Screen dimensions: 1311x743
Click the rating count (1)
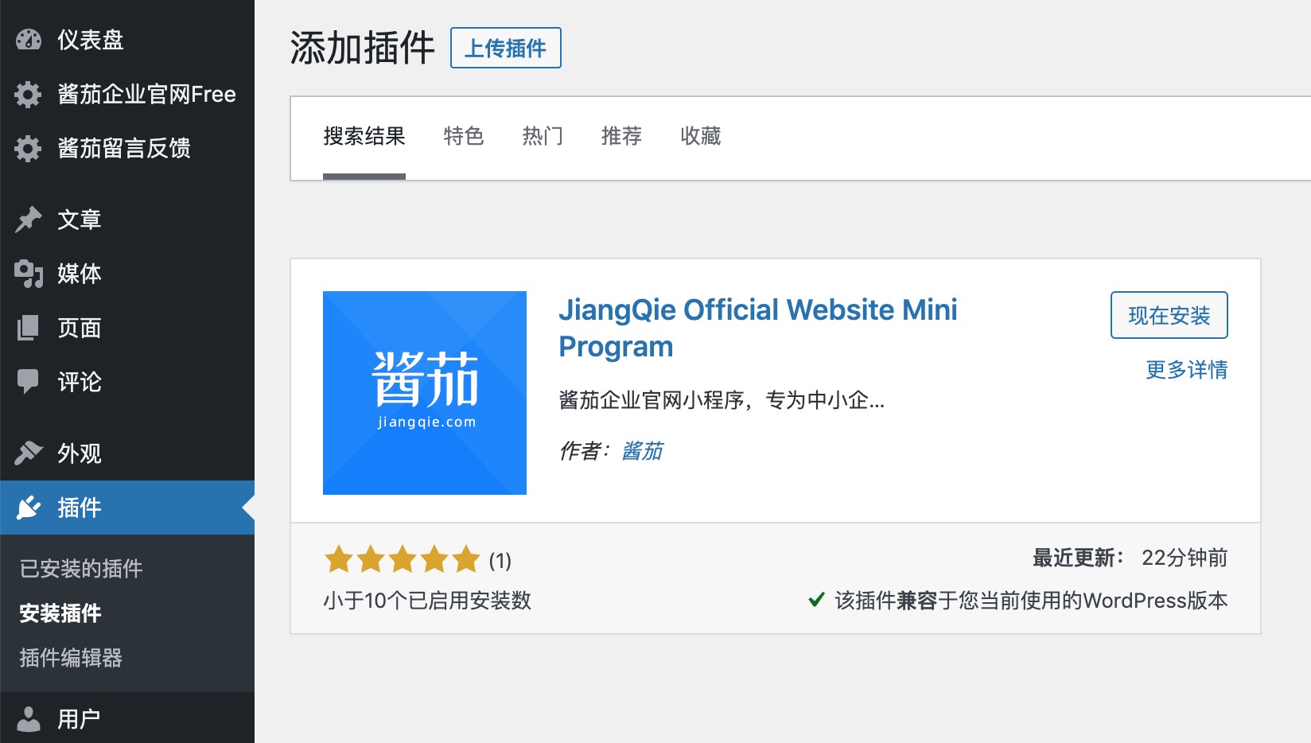500,561
